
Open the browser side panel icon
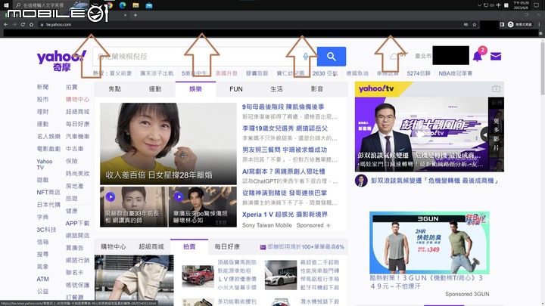click(x=502, y=24)
